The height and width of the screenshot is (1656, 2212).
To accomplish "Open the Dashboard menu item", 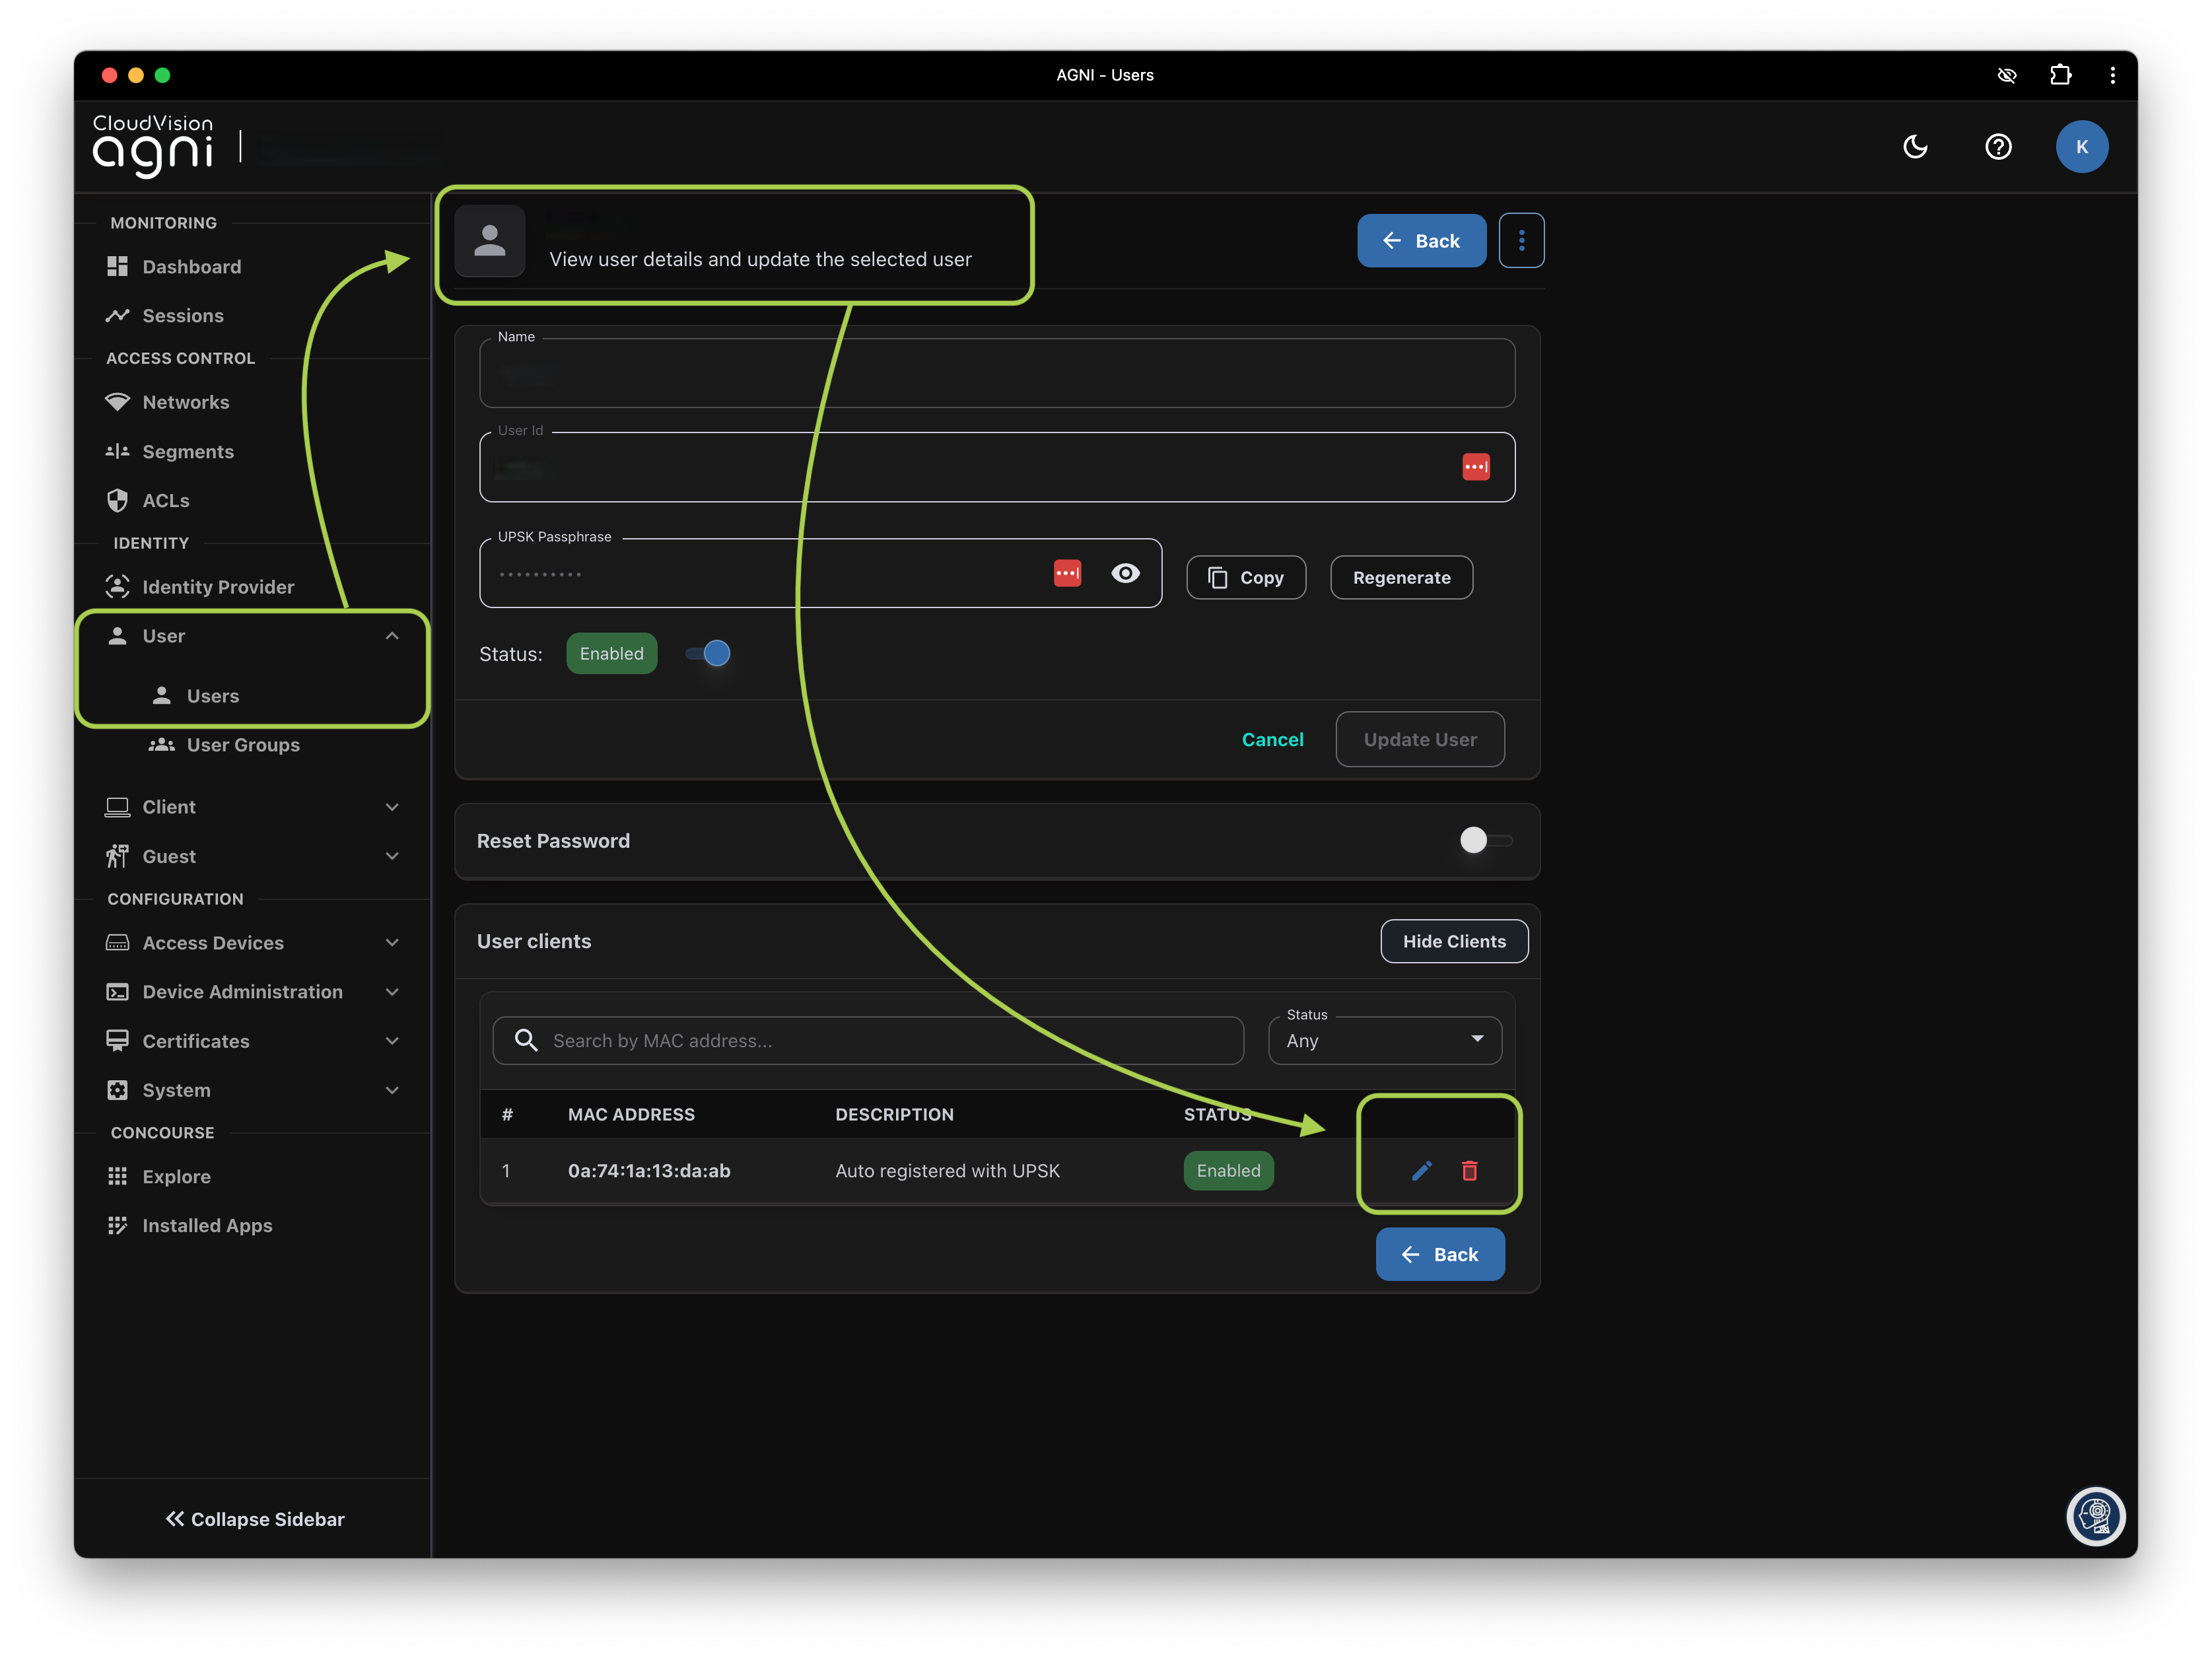I will tap(192, 267).
